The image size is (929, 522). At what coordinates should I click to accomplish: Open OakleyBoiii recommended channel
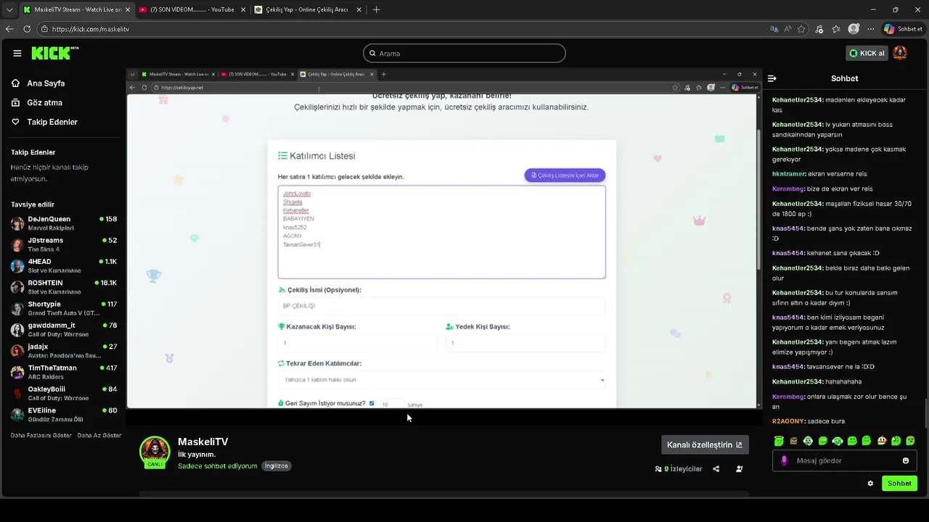click(x=64, y=393)
